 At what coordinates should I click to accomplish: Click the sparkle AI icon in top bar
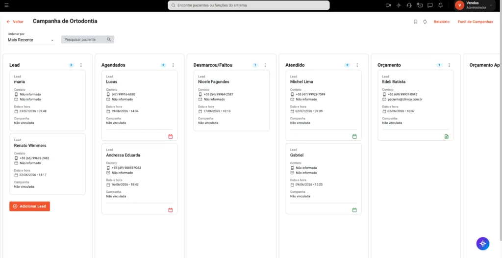point(399,5)
